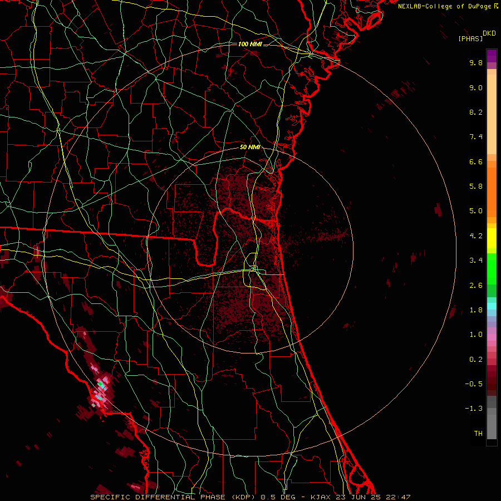Click the yellow segment of the color bar
Screen dimensions: 501x501
492,238
